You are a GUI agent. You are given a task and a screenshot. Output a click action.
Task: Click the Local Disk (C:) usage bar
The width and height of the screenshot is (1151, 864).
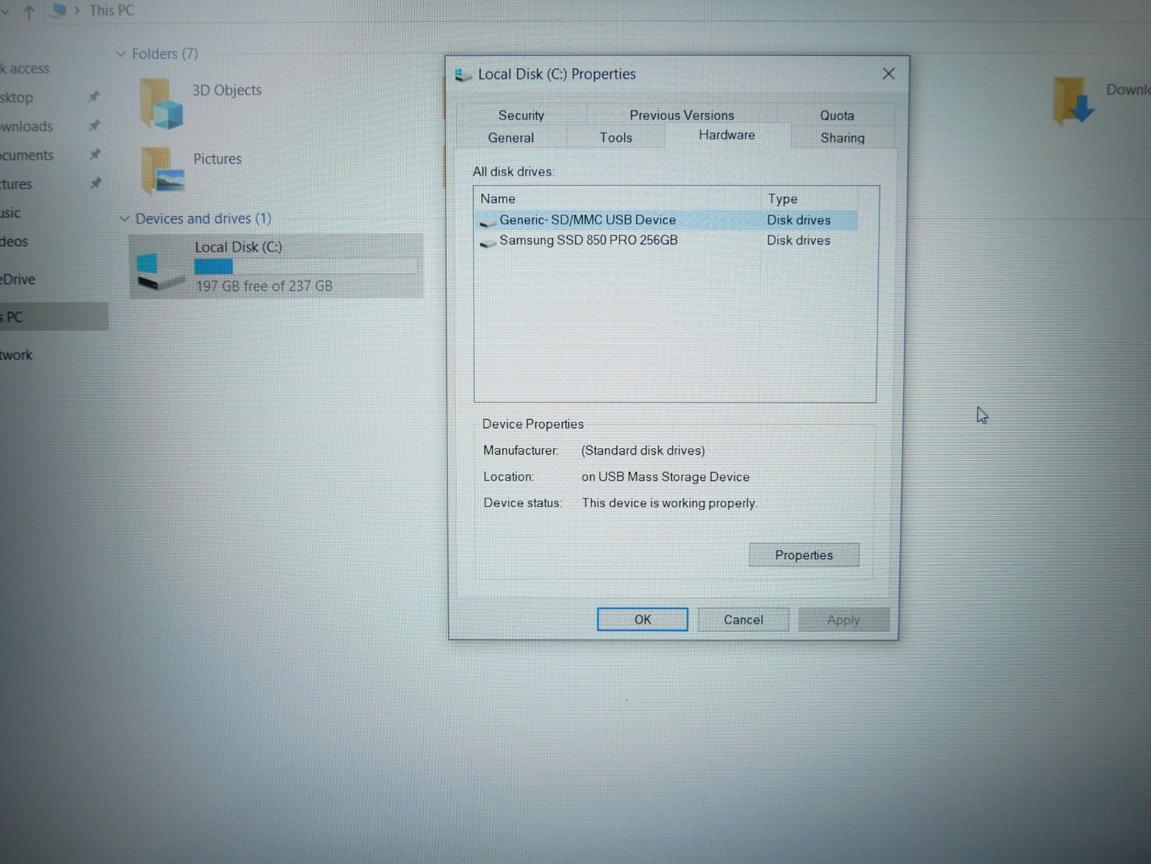pyautogui.click(x=306, y=267)
